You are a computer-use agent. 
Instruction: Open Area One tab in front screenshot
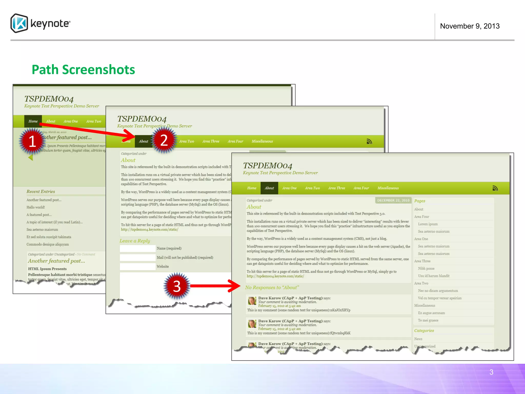289,188
